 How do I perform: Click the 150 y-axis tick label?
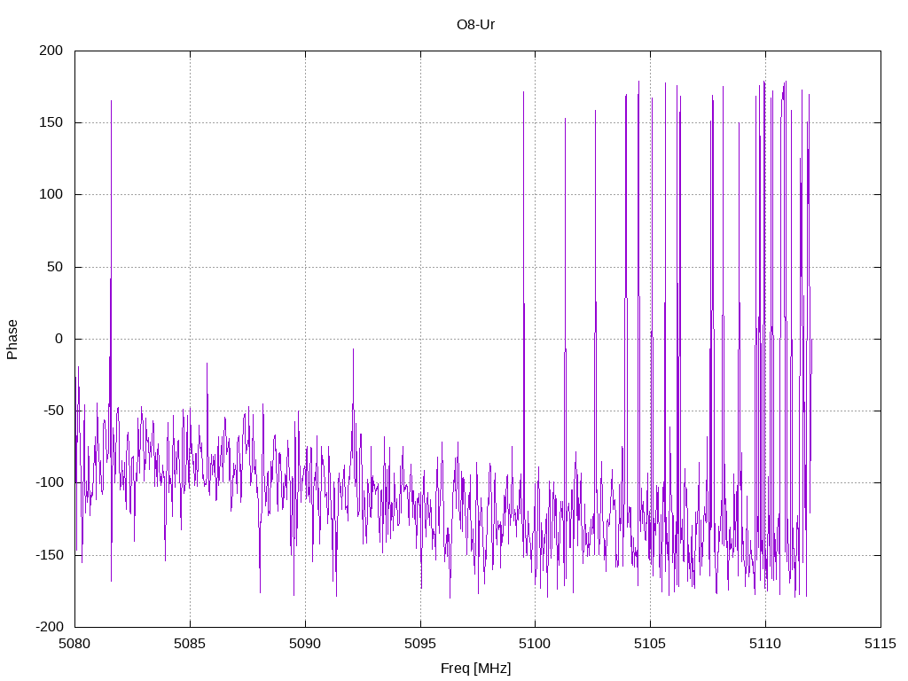point(51,122)
